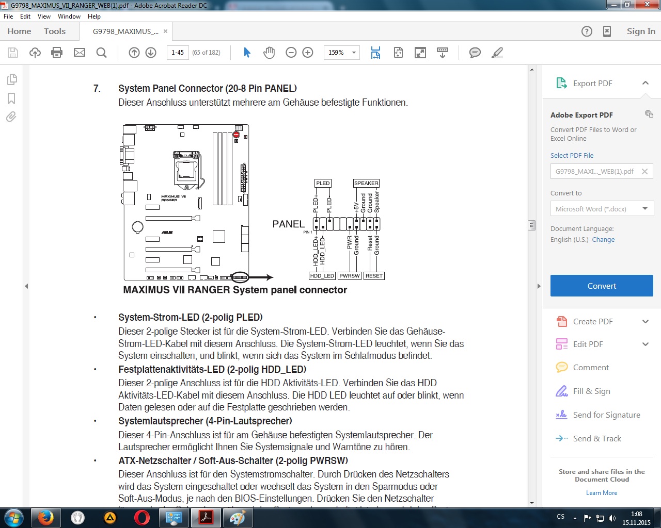The height and width of the screenshot is (528, 661).
Task: Launch Firefox from the taskbar
Action: [x=45, y=518]
